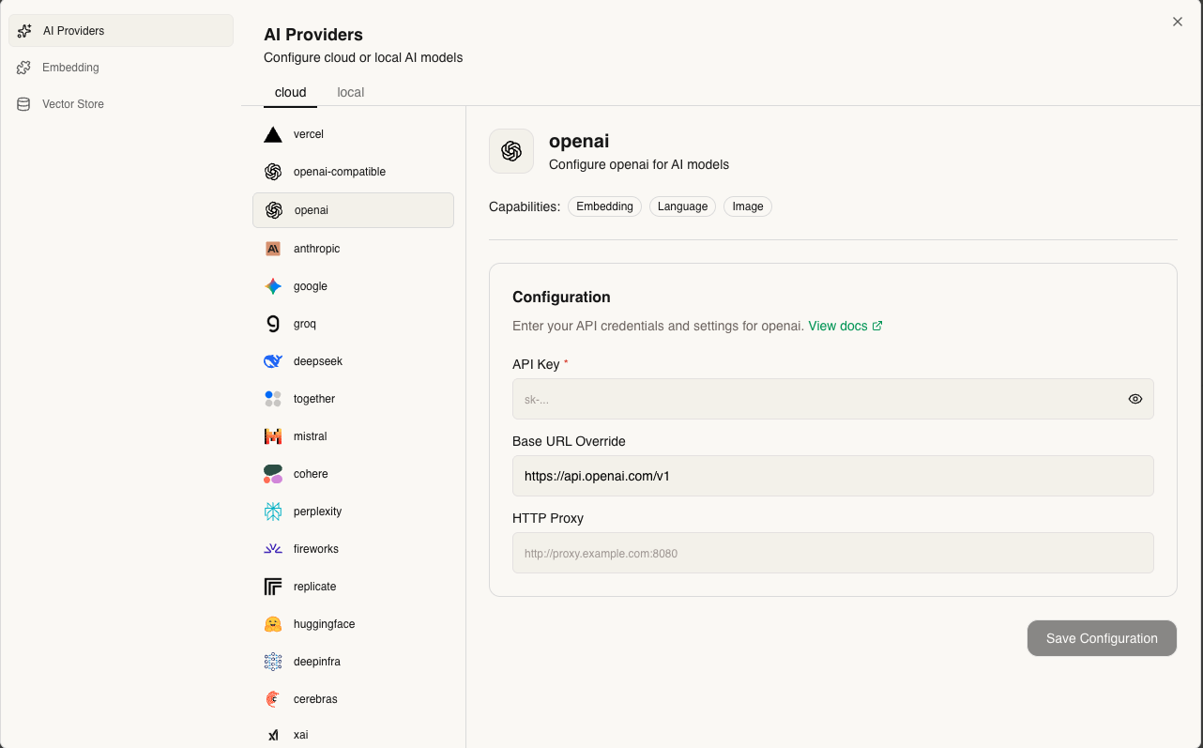Image resolution: width=1203 pixels, height=748 pixels.
Task: Select the deepinfra provider label
Action: tap(317, 662)
